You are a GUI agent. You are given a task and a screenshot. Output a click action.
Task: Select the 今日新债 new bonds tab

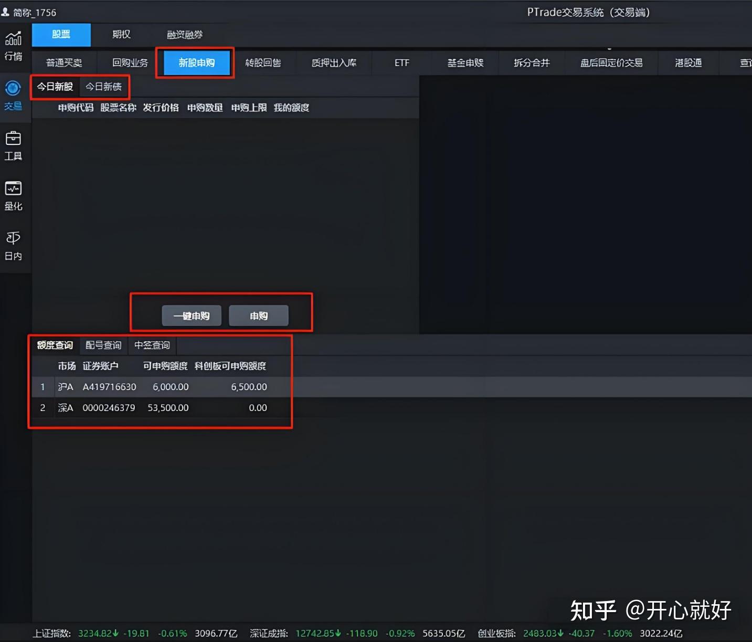(104, 87)
